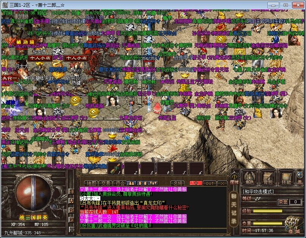Open the 名将 famous generals panel
The height and width of the screenshot is (238, 306).
click(x=178, y=183)
